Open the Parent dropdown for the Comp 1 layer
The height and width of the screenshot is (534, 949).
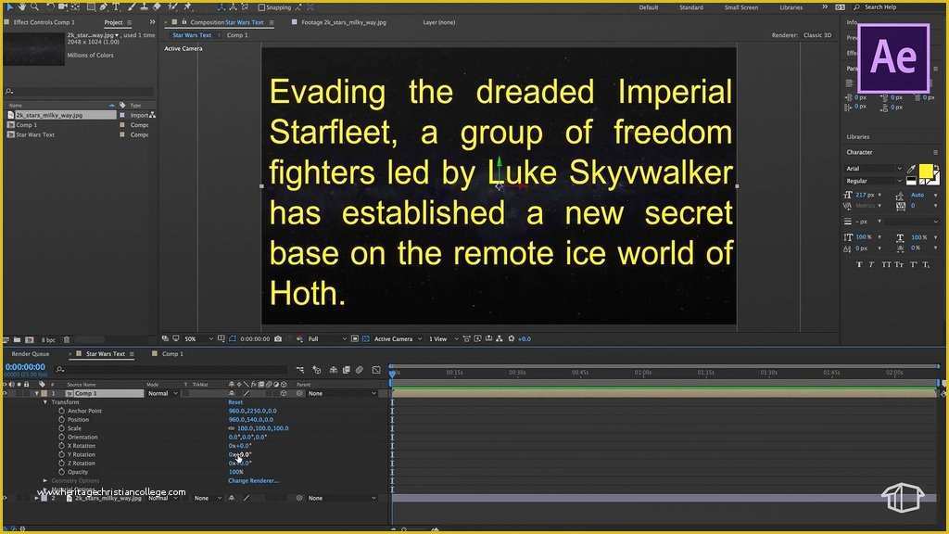(x=342, y=393)
